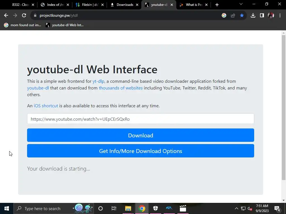Close the Filebin tab
This screenshot has width=286, height=214.
tap(103, 5)
